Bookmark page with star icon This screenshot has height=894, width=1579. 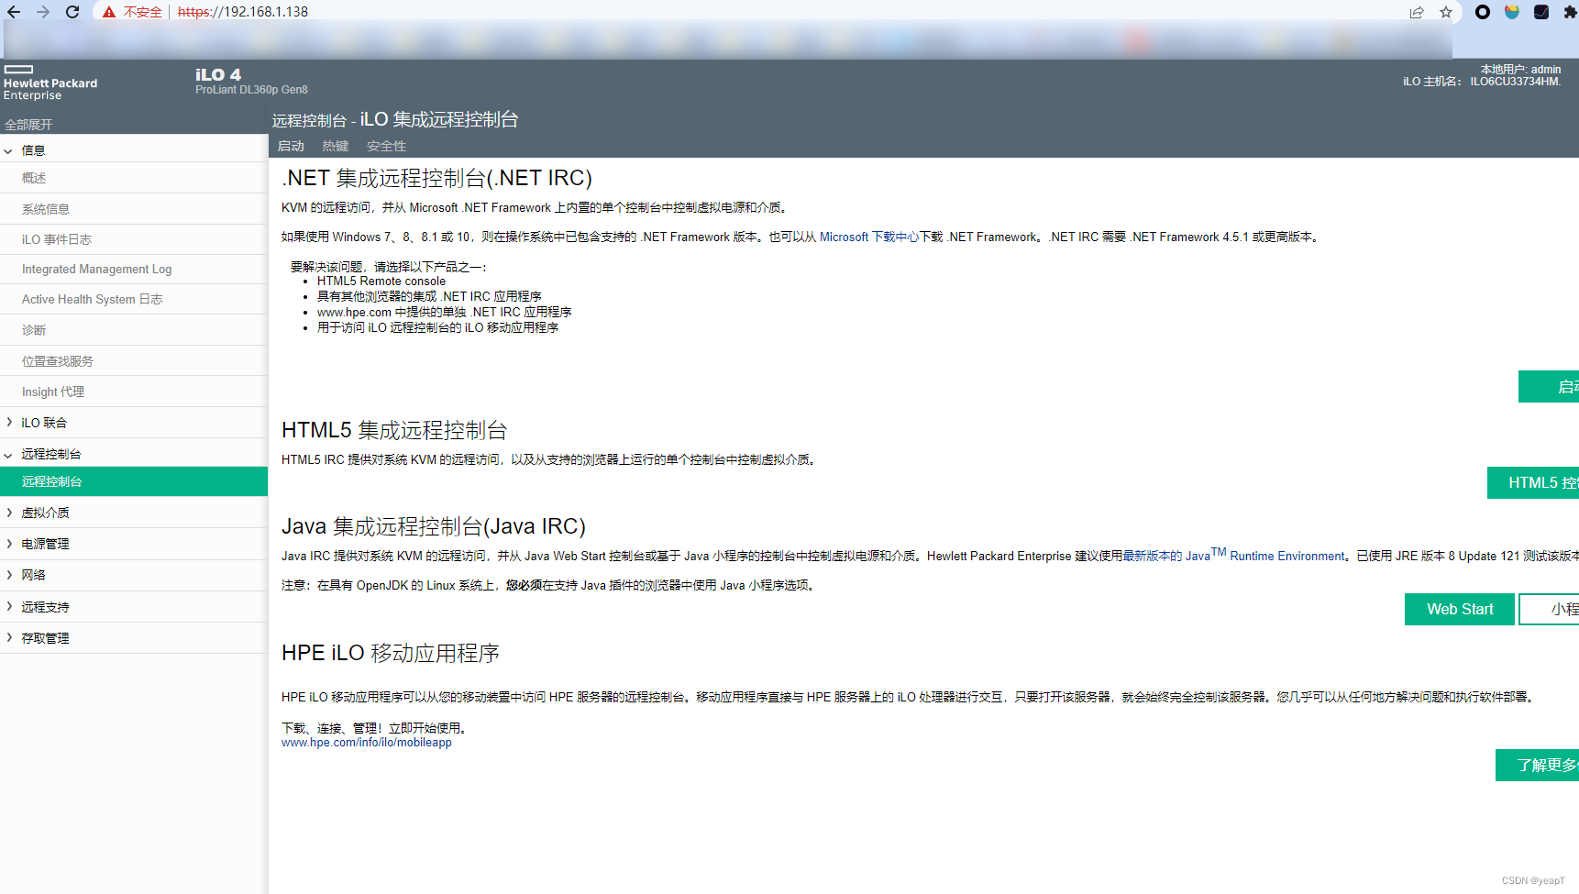(x=1446, y=12)
